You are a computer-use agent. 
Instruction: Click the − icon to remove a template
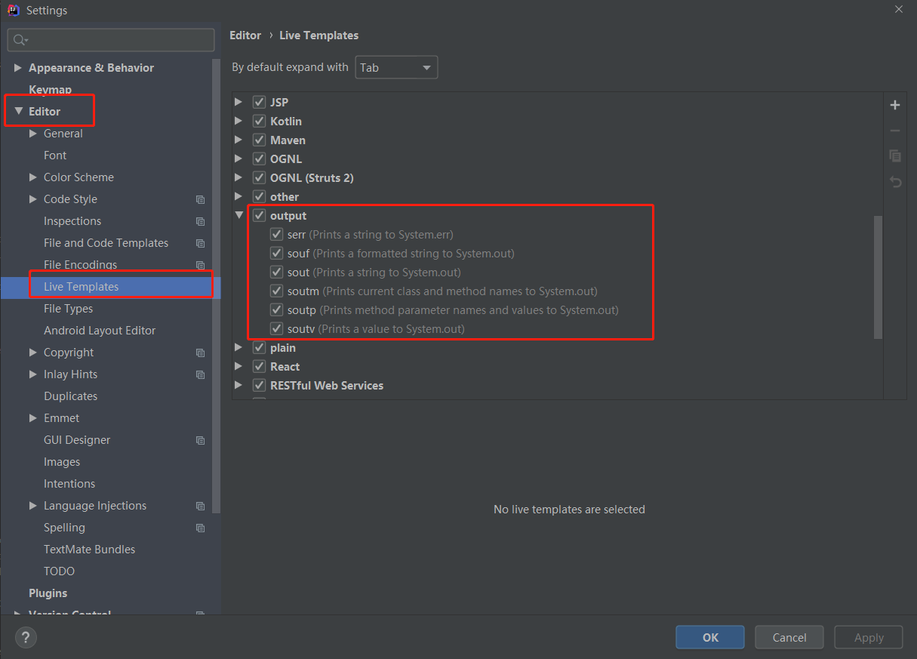point(895,130)
